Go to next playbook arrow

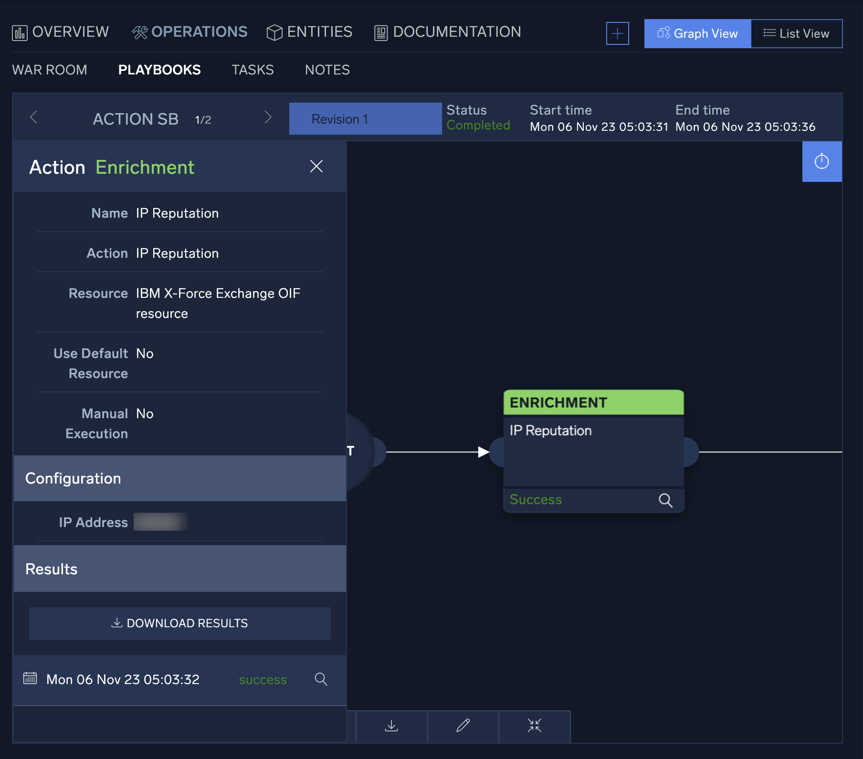point(268,117)
